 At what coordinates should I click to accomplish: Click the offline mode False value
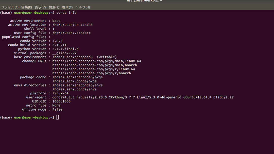[57, 109]
